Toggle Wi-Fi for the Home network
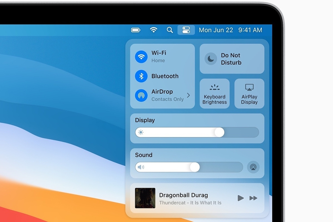This screenshot has width=333, height=222. [141, 57]
